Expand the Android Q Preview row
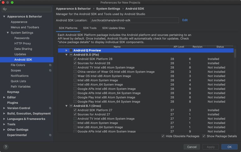 pyautogui.click(x=66, y=50)
